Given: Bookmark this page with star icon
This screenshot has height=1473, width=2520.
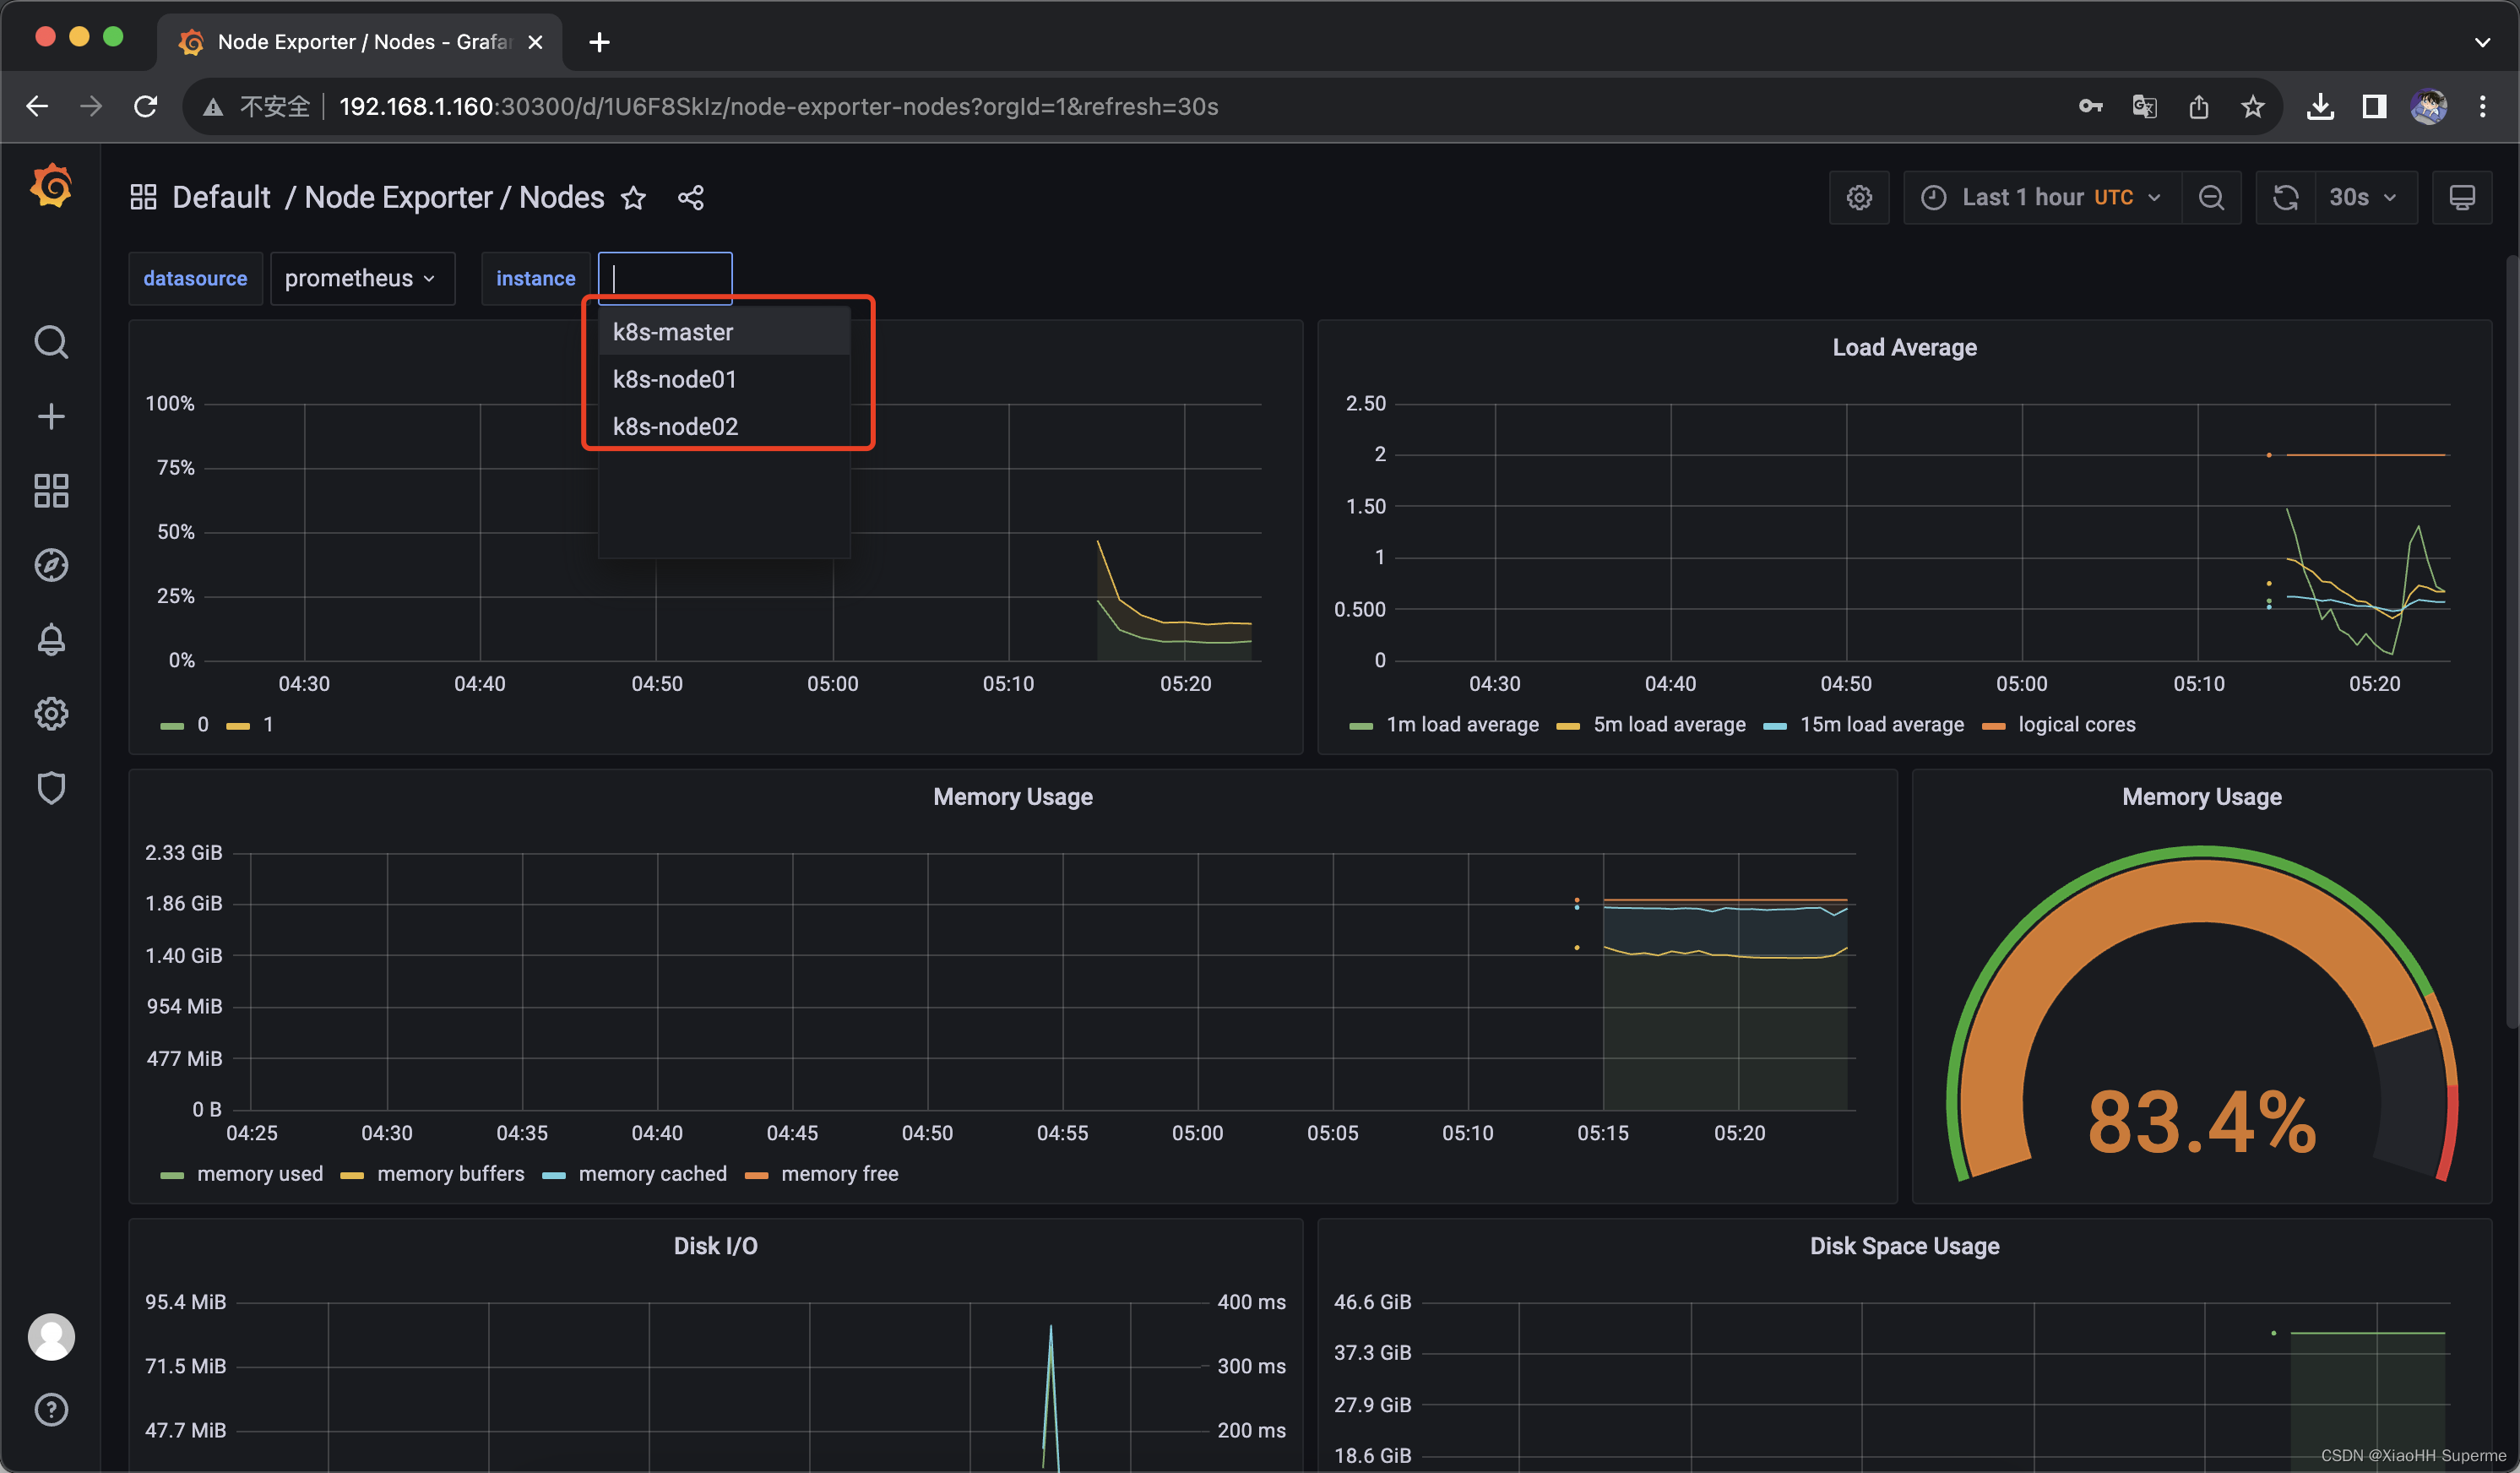Looking at the screenshot, I should pos(2252,106).
